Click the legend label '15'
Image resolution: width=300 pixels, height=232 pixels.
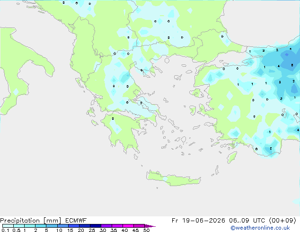point(70,230)
